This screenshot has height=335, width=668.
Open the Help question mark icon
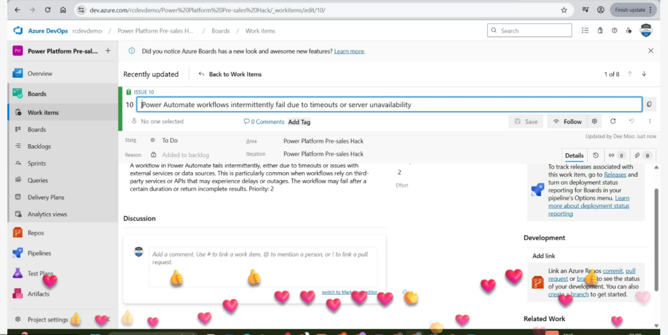click(615, 31)
